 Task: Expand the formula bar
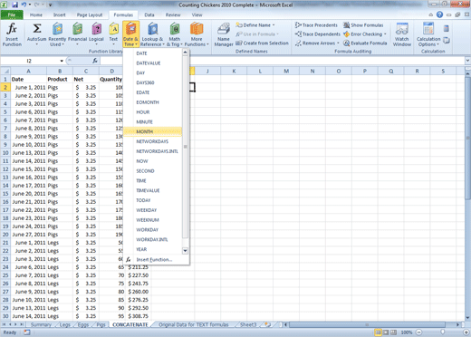click(x=467, y=61)
